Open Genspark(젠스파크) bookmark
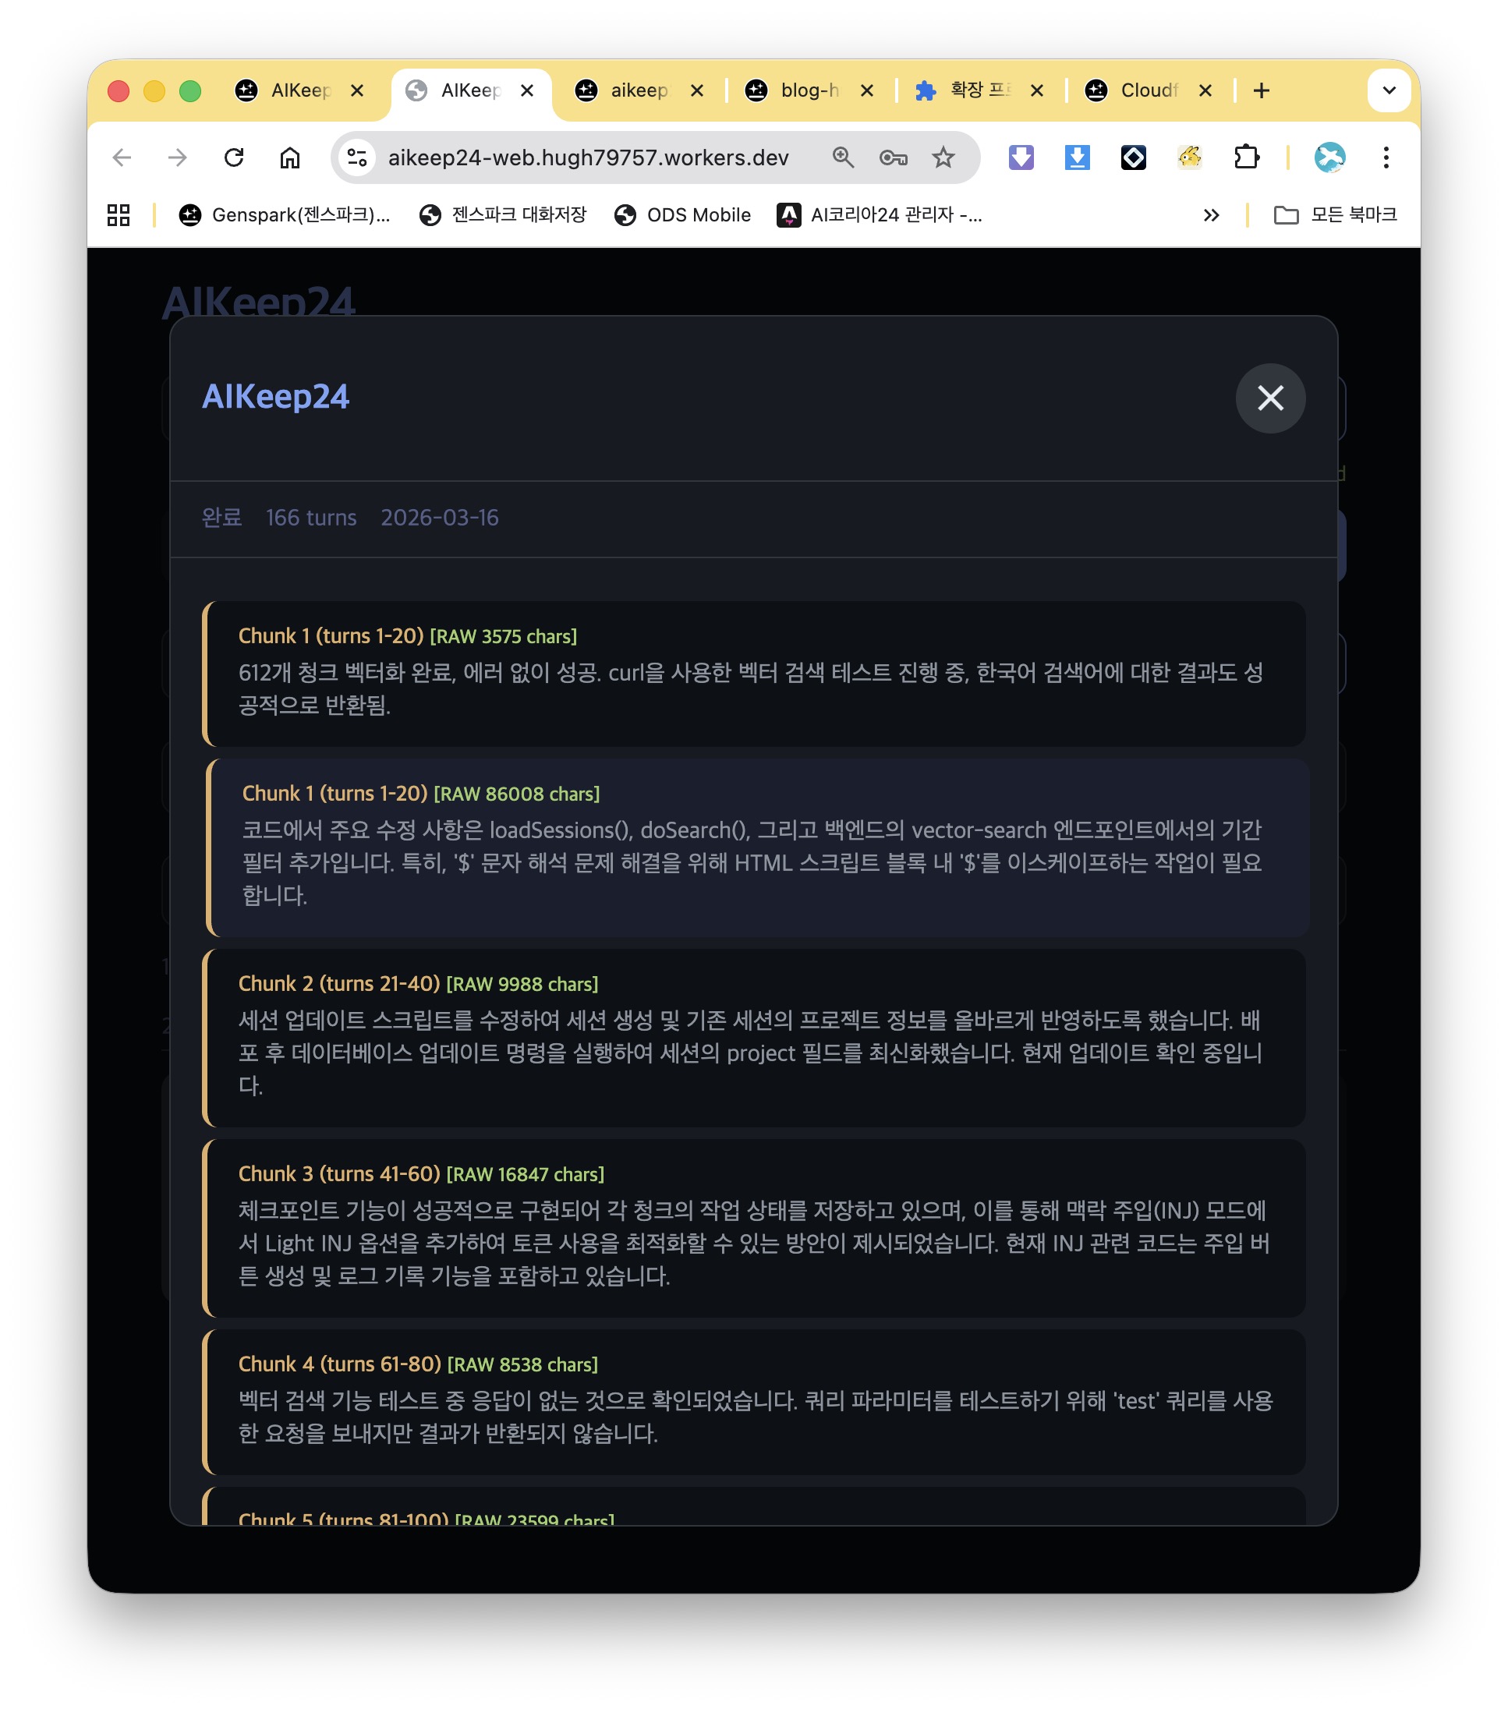This screenshot has height=1709, width=1508. [x=285, y=215]
